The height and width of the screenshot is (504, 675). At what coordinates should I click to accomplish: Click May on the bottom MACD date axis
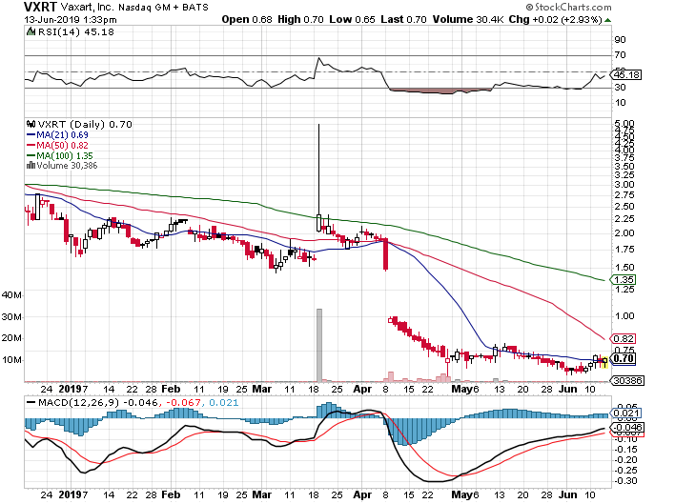pos(461,495)
